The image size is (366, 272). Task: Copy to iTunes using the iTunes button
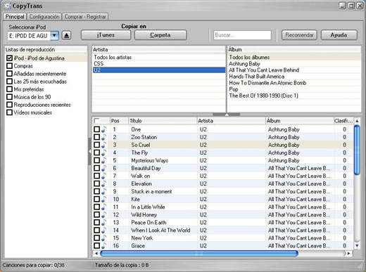106,35
